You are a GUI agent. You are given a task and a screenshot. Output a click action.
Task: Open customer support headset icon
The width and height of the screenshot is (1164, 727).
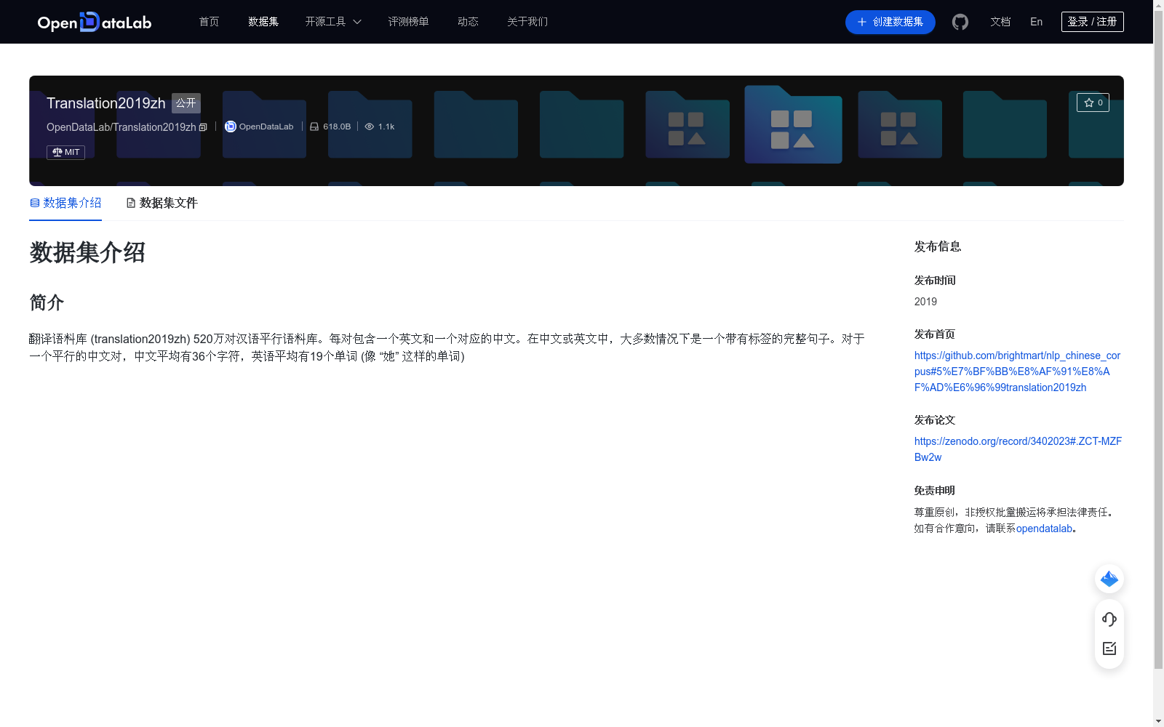click(x=1109, y=619)
